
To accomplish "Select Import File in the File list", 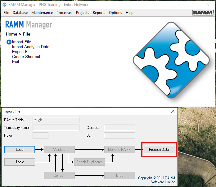I will coord(21,42).
